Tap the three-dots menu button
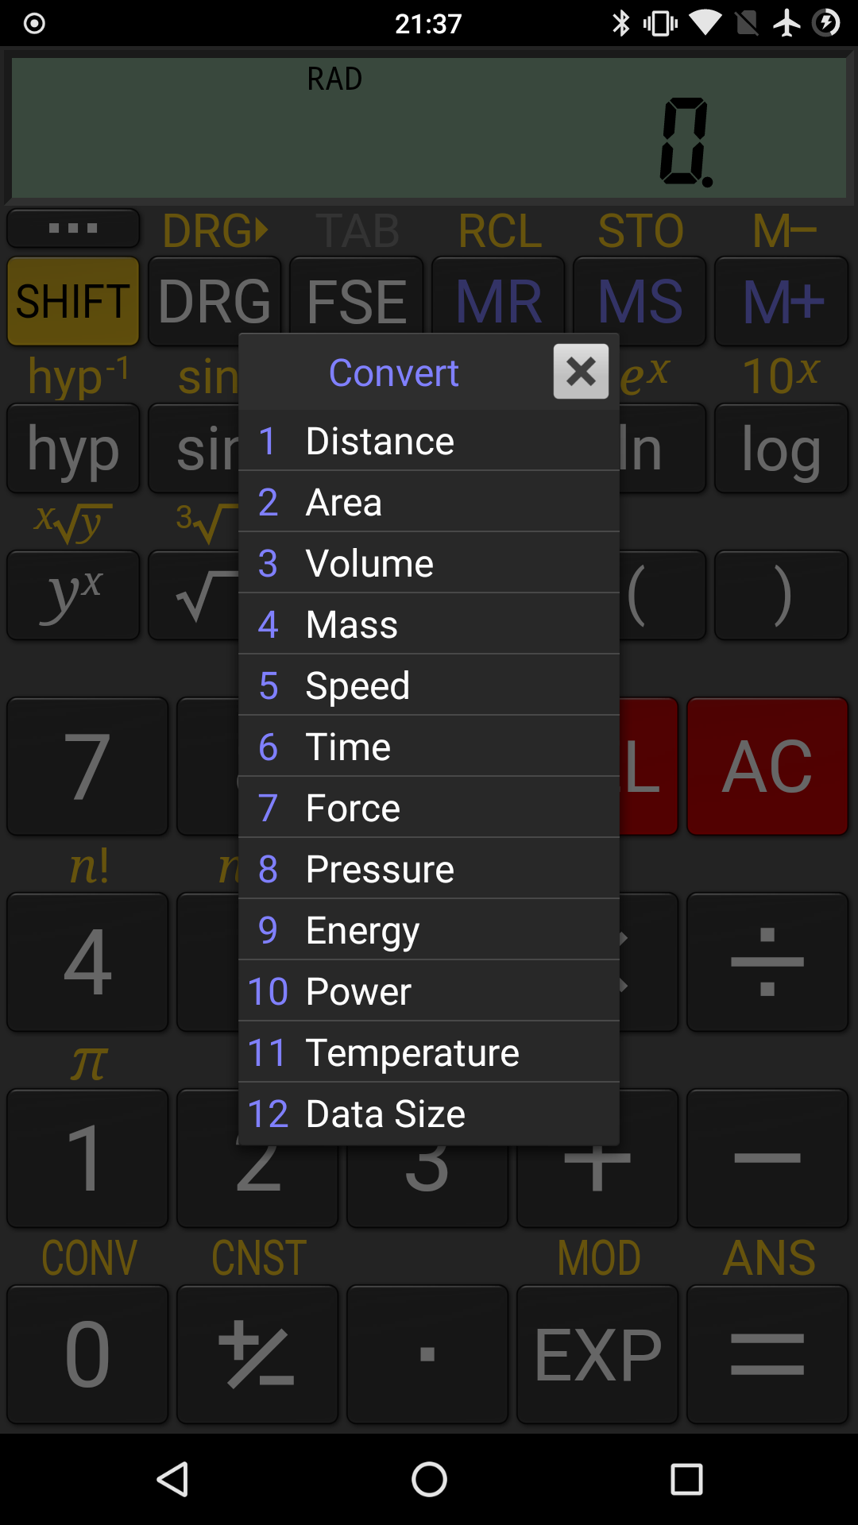 pyautogui.click(x=73, y=229)
